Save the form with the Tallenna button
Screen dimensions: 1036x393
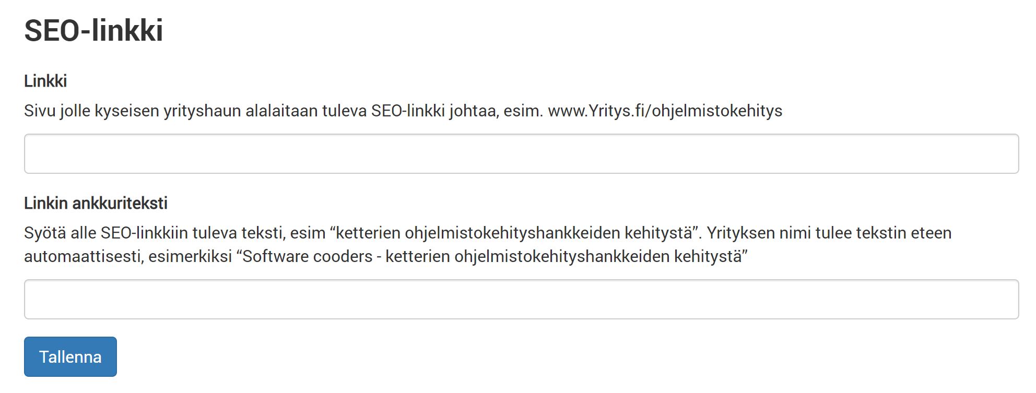coord(70,356)
